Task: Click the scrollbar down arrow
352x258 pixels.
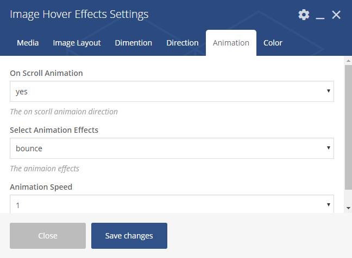Action: [x=348, y=208]
